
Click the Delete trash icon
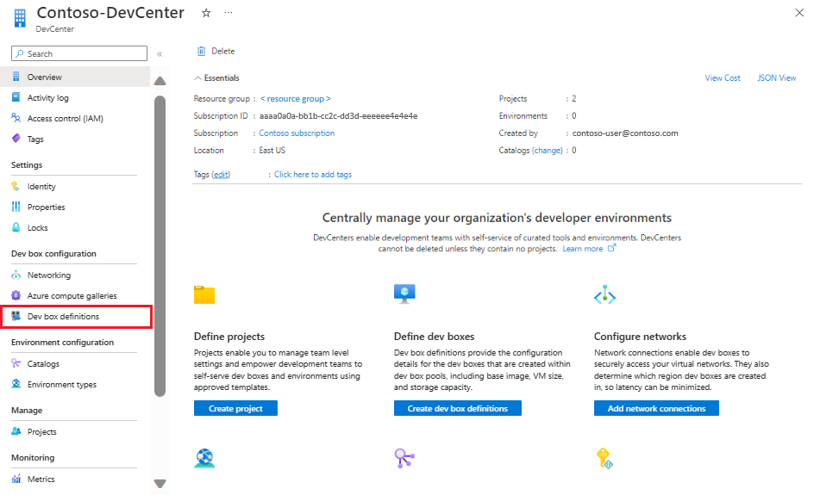pos(201,52)
